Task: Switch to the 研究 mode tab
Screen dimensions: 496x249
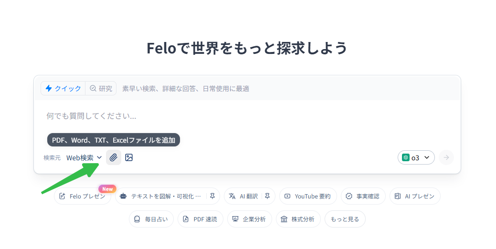Action: pyautogui.click(x=101, y=88)
